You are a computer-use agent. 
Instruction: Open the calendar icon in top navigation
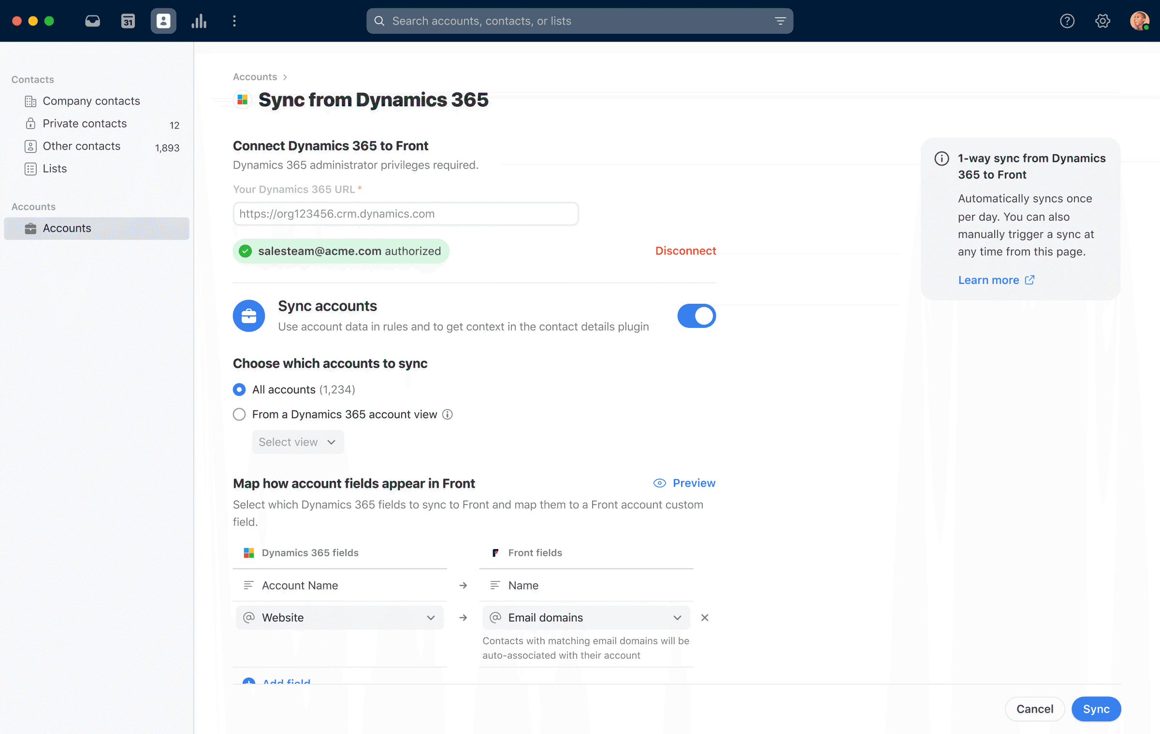[x=128, y=21]
